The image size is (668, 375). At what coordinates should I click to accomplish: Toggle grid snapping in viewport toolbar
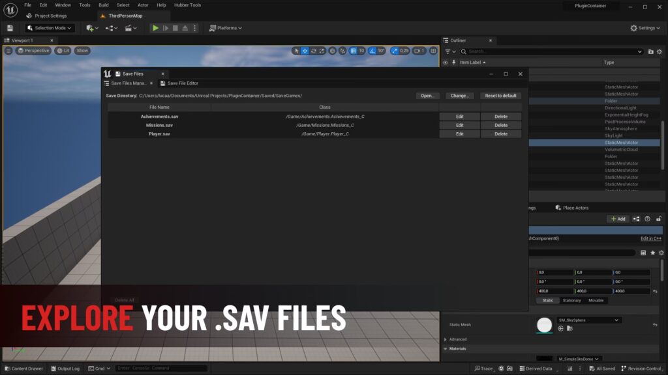coord(353,51)
